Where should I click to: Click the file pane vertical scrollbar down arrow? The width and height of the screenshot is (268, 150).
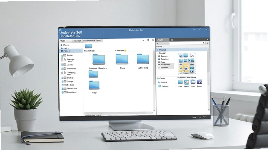pyautogui.click(x=154, y=110)
